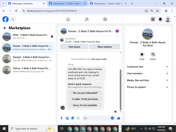Expand the Chat members section
176x132 pixels.
coord(147,74)
